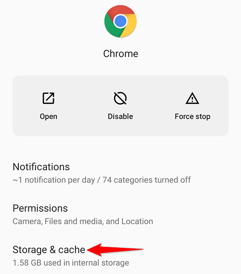
Task: Open the Notifications settings entry
Action: [x=120, y=173]
